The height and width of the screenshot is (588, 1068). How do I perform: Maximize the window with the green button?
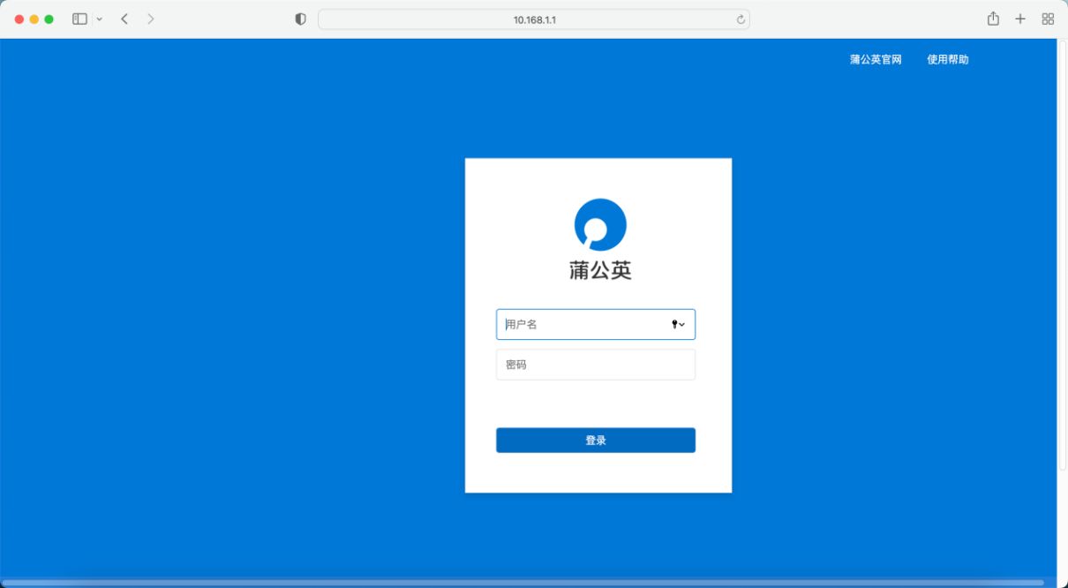click(49, 19)
